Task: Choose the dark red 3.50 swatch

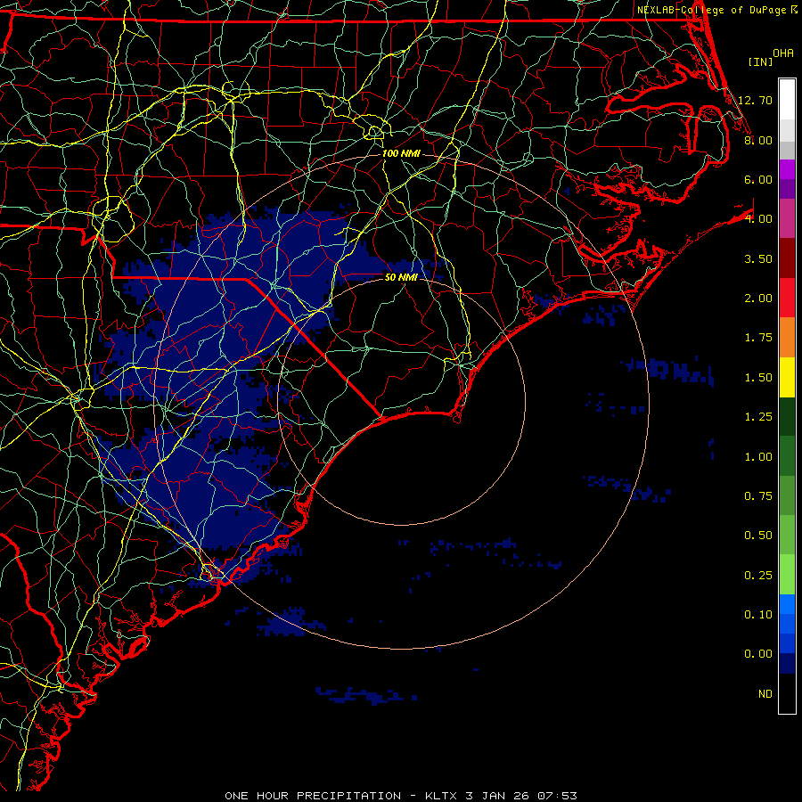Action: pyautogui.click(x=787, y=258)
